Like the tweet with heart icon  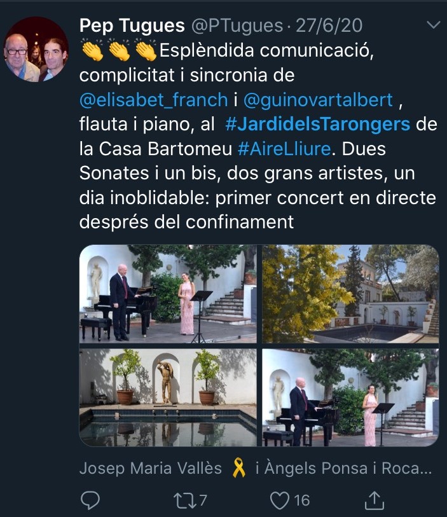click(279, 500)
